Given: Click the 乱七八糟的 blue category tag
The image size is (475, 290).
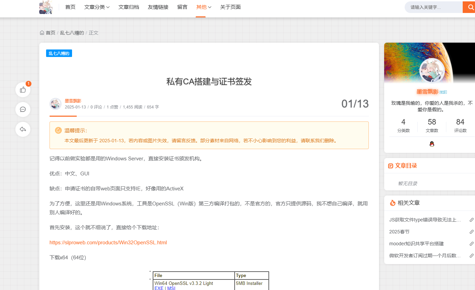Looking at the screenshot, I should pyautogui.click(x=59, y=53).
